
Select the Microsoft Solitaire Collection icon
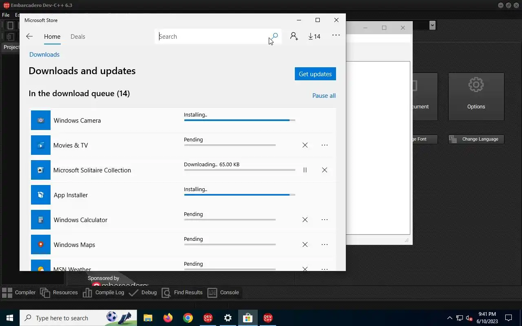(41, 170)
